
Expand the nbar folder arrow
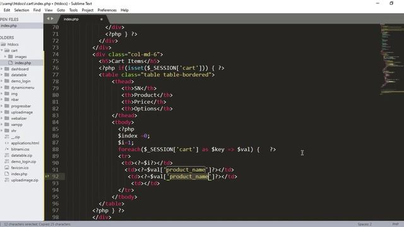(2, 100)
